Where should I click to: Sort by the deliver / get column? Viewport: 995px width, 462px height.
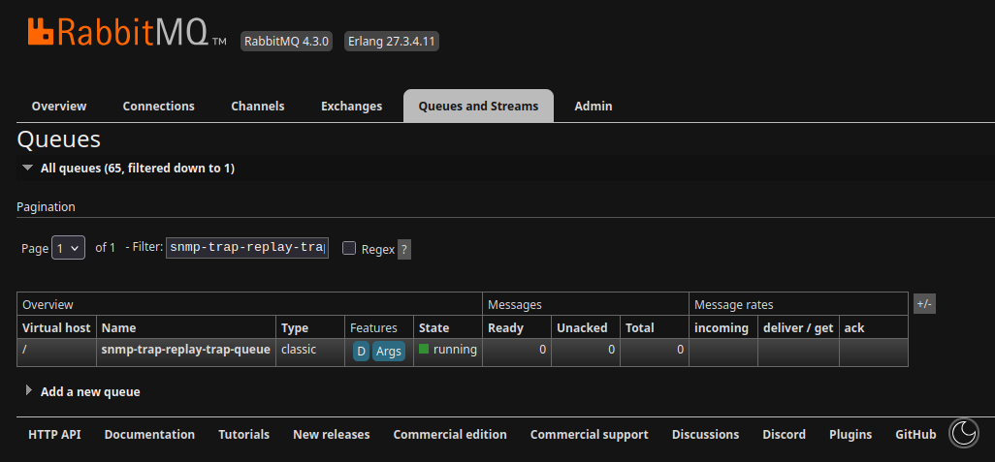798,327
